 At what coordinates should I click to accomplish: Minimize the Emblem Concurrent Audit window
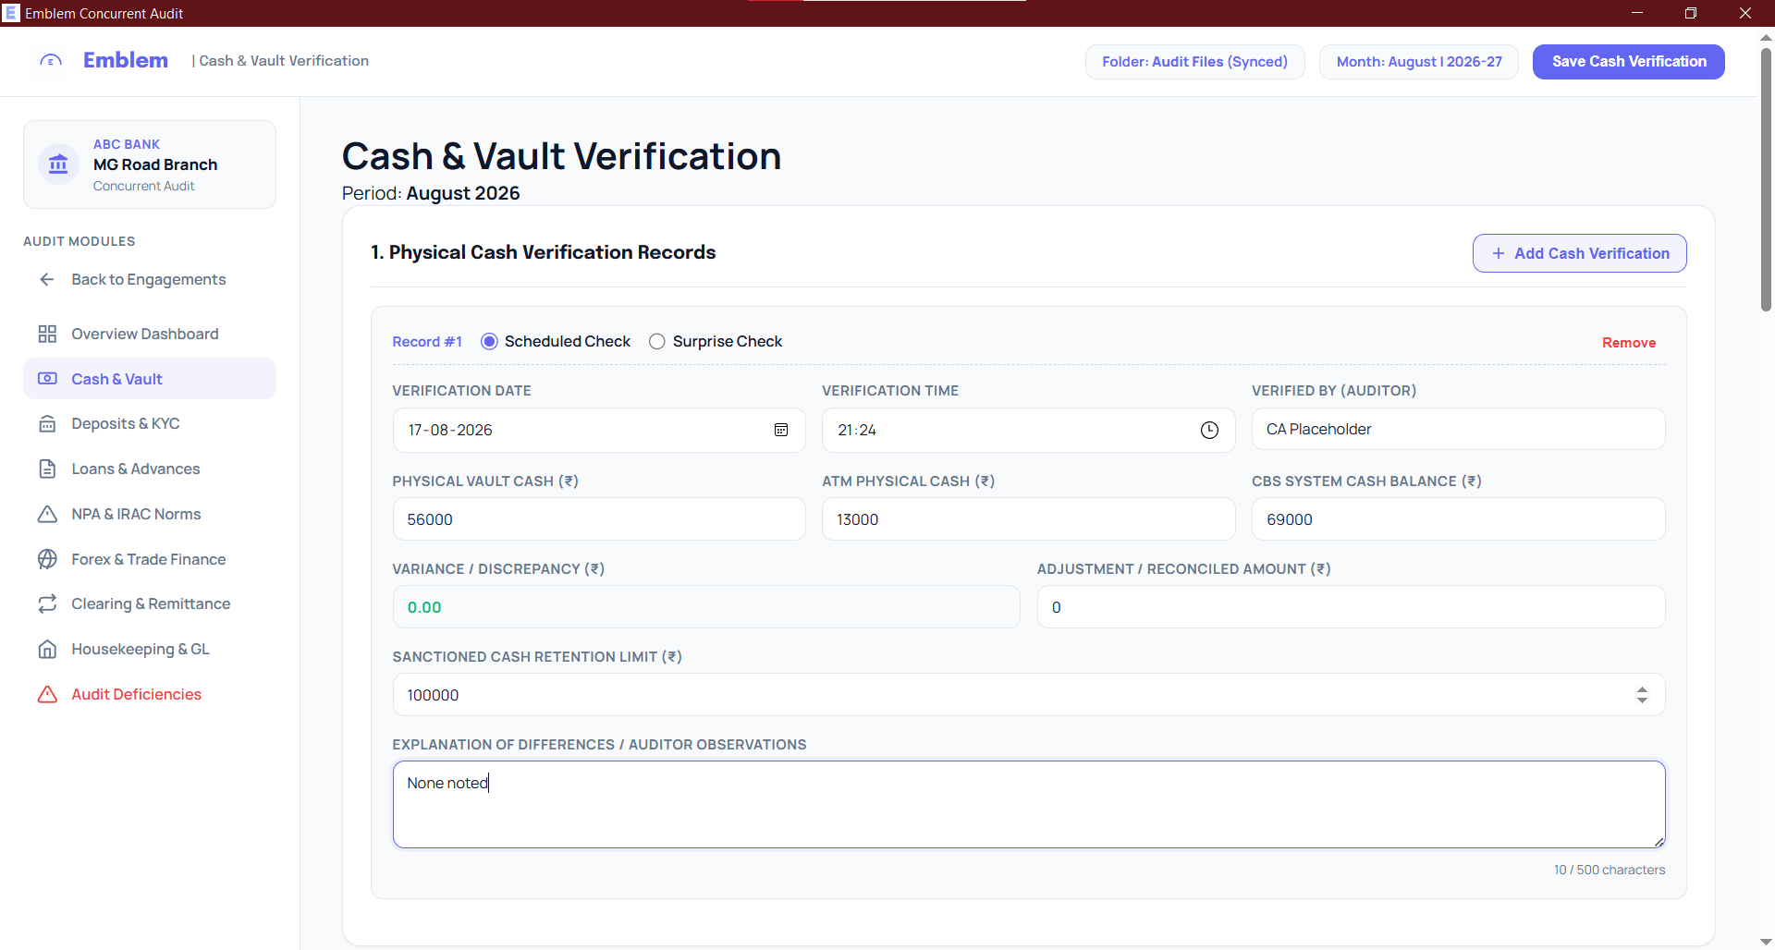[1637, 13]
